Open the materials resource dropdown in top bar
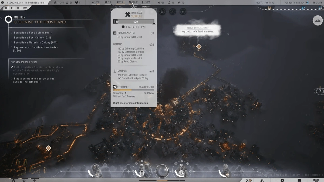The width and height of the screenshot is (324, 182). (x=133, y=2)
